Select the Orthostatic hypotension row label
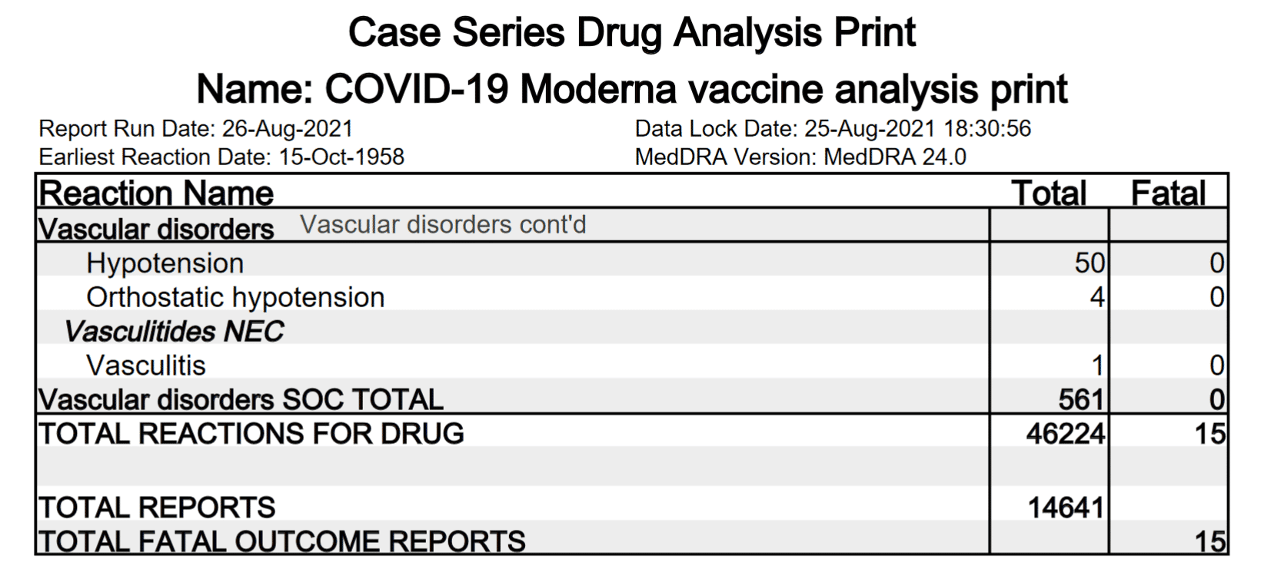The width and height of the screenshot is (1261, 579). pyautogui.click(x=235, y=297)
